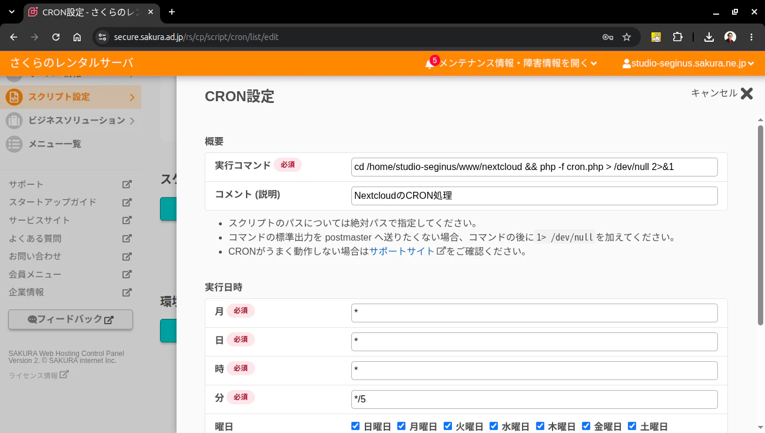The height and width of the screenshot is (433, 765).
Task: Click the メニュー一覧 list icon
Action: click(x=14, y=144)
